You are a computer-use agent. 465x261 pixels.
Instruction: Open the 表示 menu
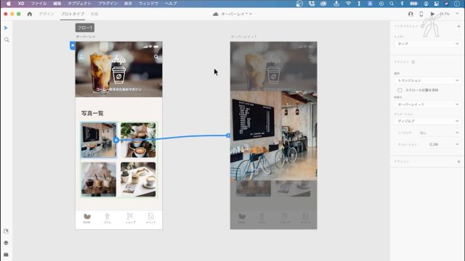click(x=128, y=4)
